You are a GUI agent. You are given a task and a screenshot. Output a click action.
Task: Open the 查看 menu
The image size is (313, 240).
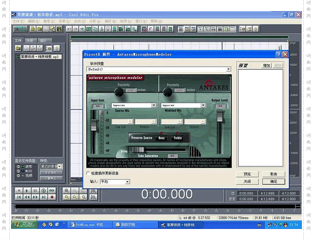click(49, 21)
